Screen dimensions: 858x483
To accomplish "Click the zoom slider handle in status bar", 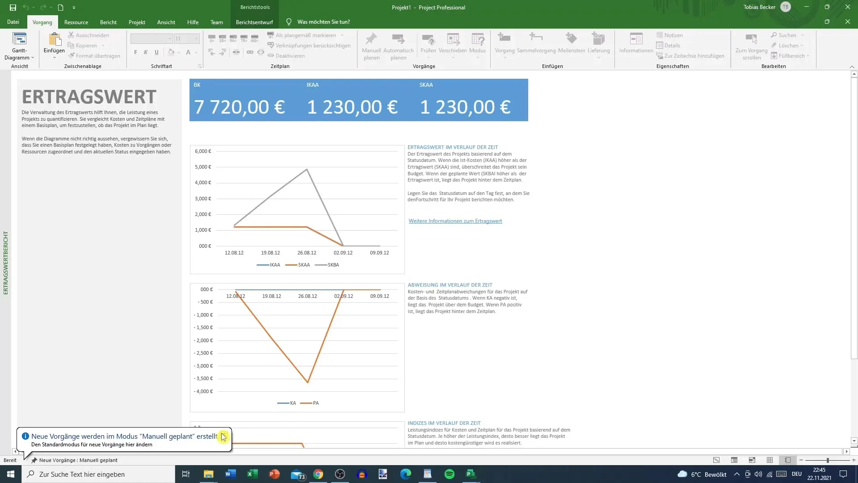I will (x=827, y=460).
